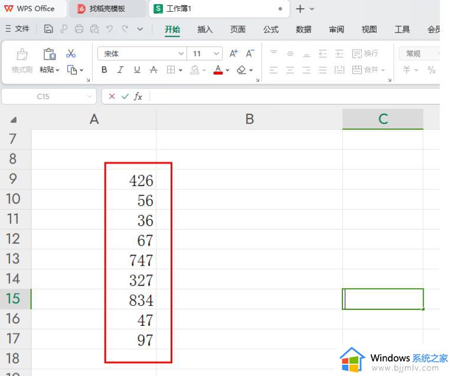Viewport: 451px width, 376px height.
Task: Open clipboard group dialog launcher
Action: pyautogui.click(x=88, y=80)
